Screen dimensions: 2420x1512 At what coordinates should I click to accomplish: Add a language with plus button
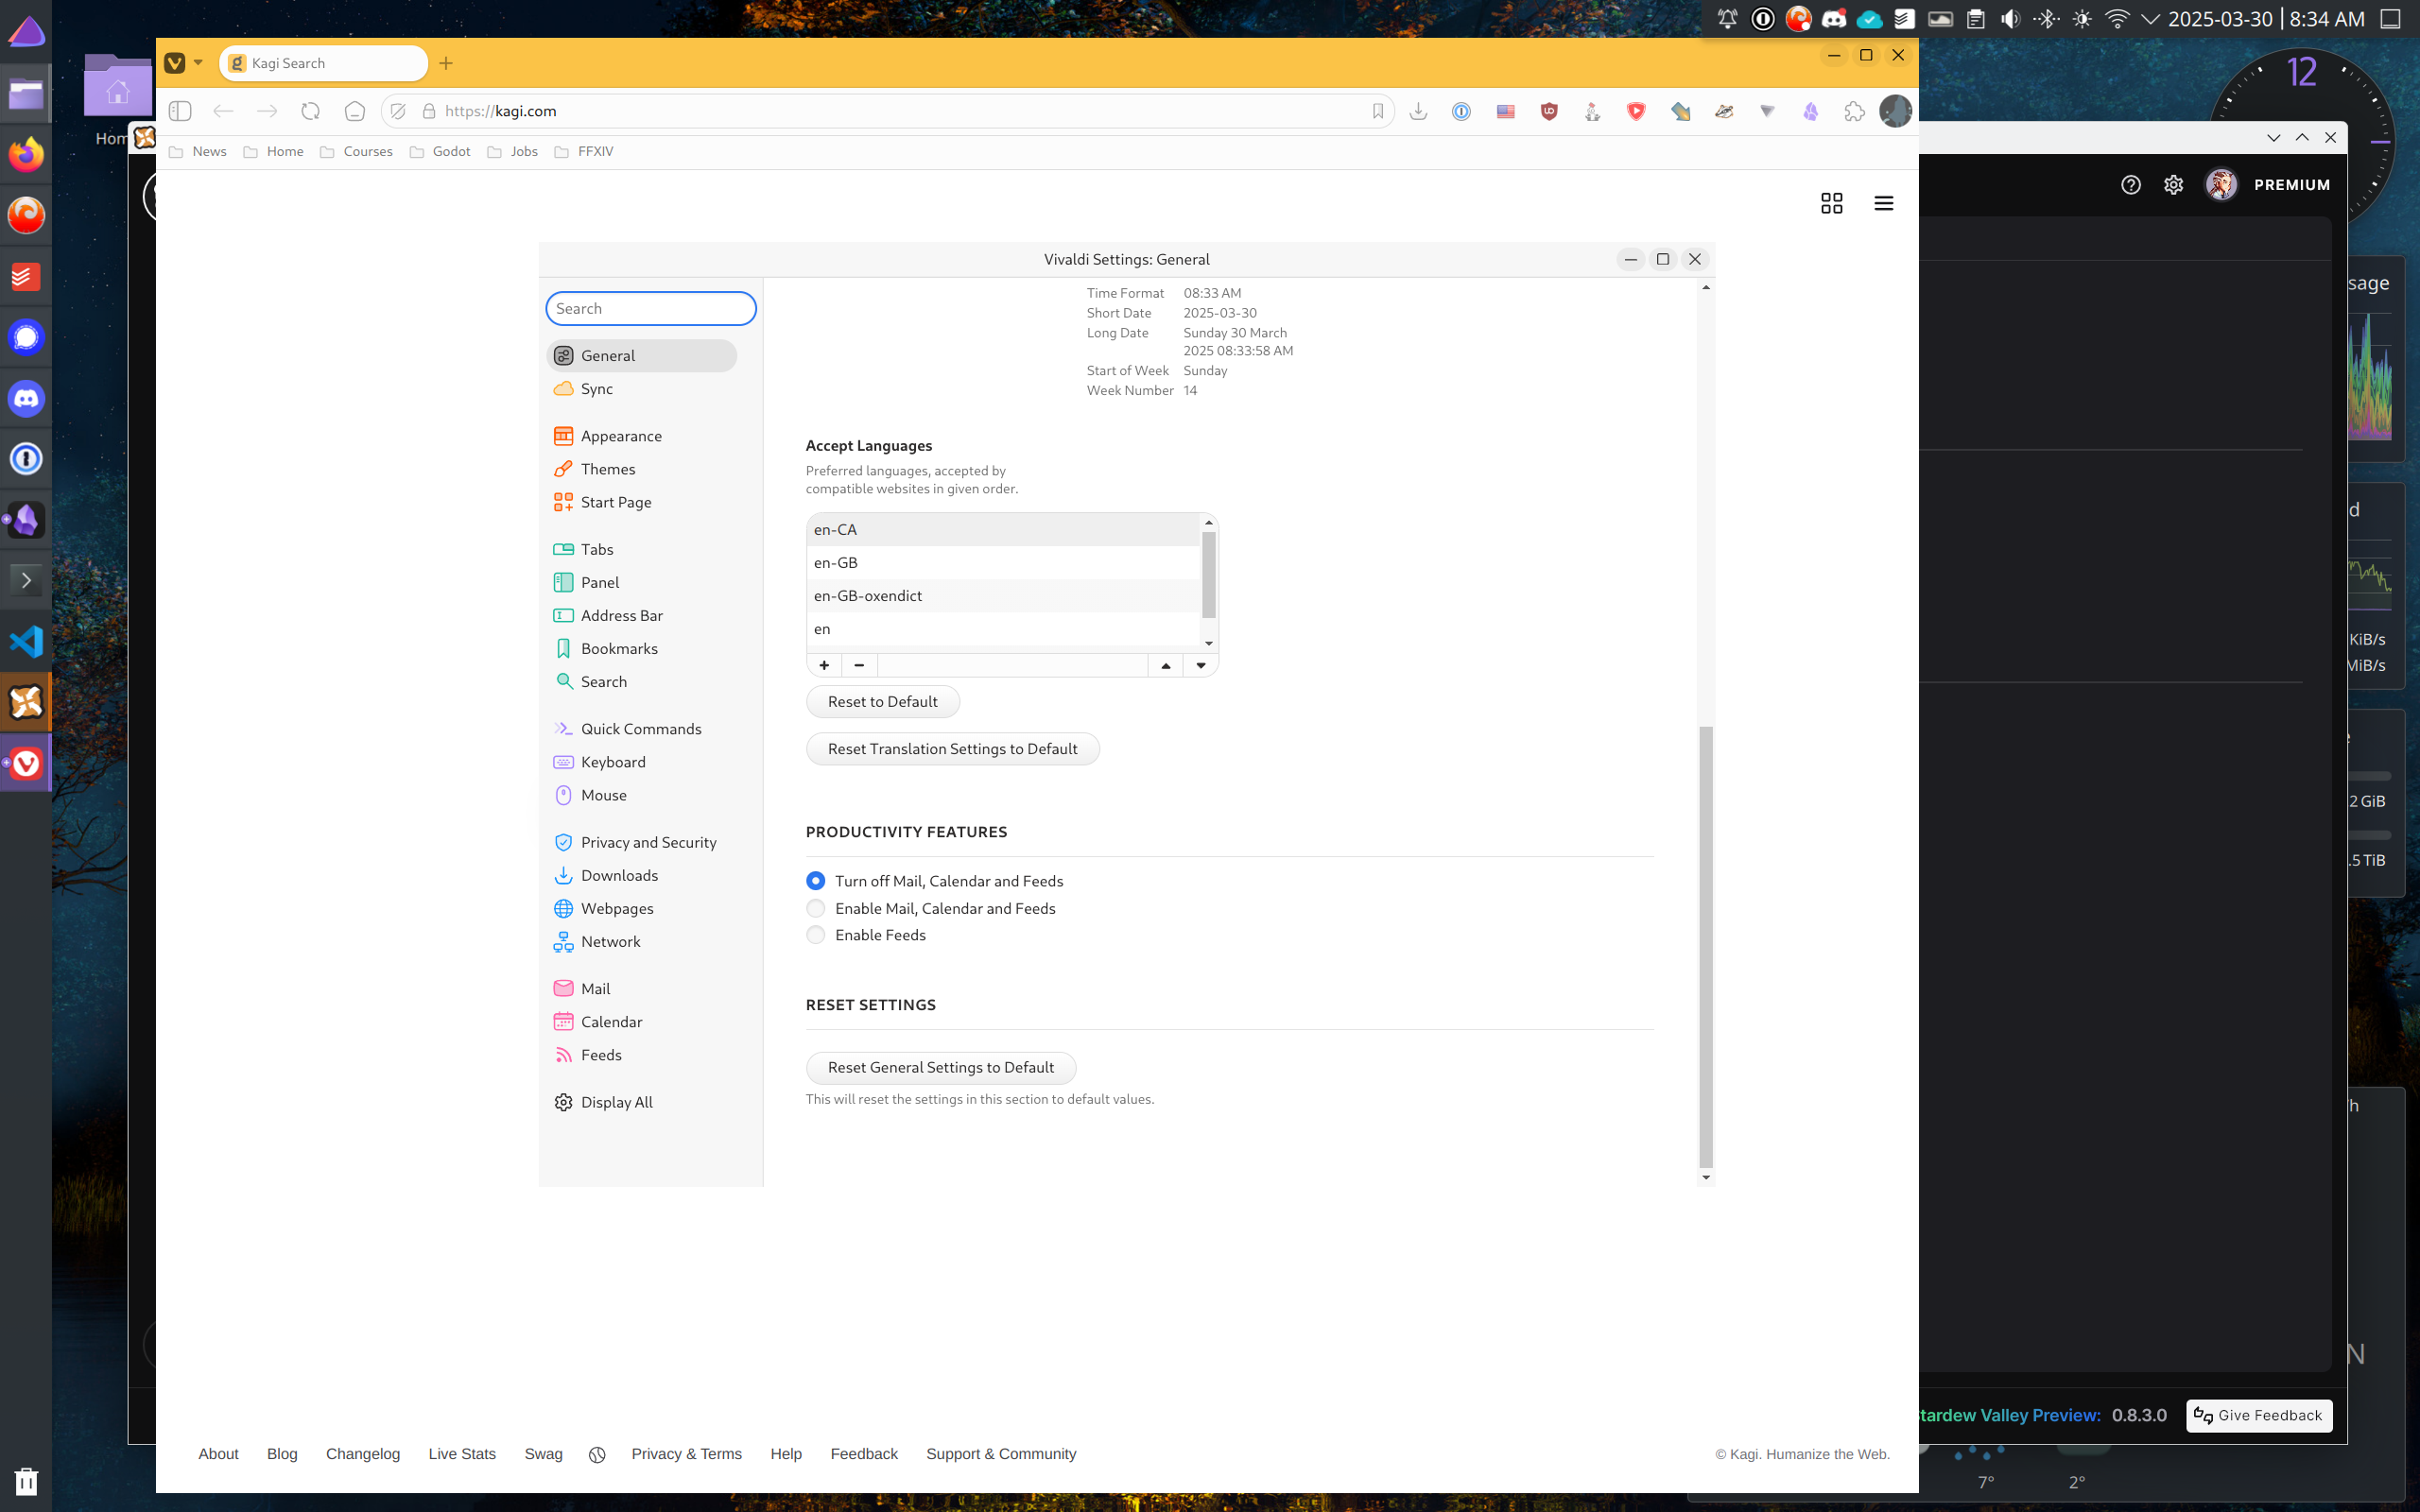pyautogui.click(x=824, y=665)
